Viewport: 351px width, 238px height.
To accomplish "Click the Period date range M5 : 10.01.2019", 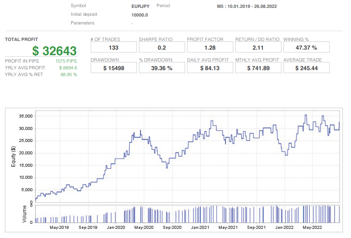I will (247, 6).
